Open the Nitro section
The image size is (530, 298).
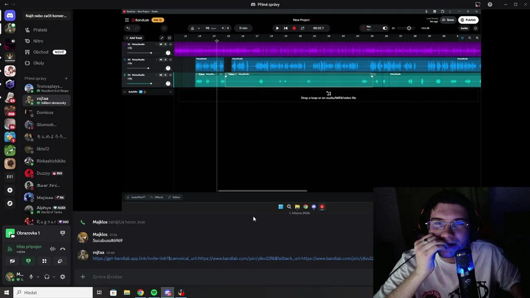point(46,41)
